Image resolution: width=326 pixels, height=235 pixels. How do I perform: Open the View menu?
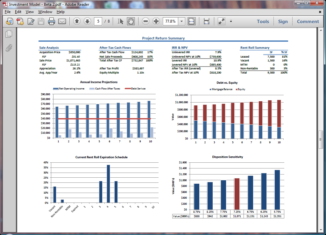click(x=30, y=12)
